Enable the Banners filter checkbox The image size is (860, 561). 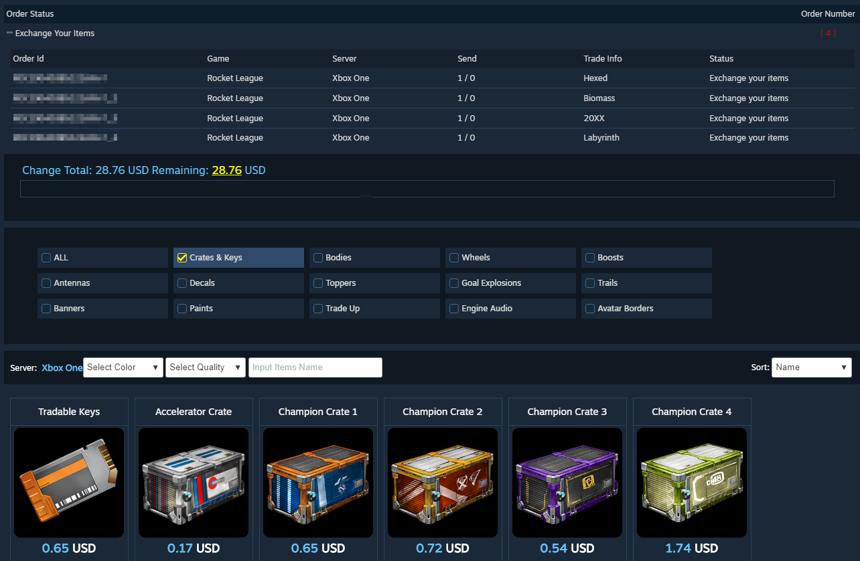[x=46, y=309]
